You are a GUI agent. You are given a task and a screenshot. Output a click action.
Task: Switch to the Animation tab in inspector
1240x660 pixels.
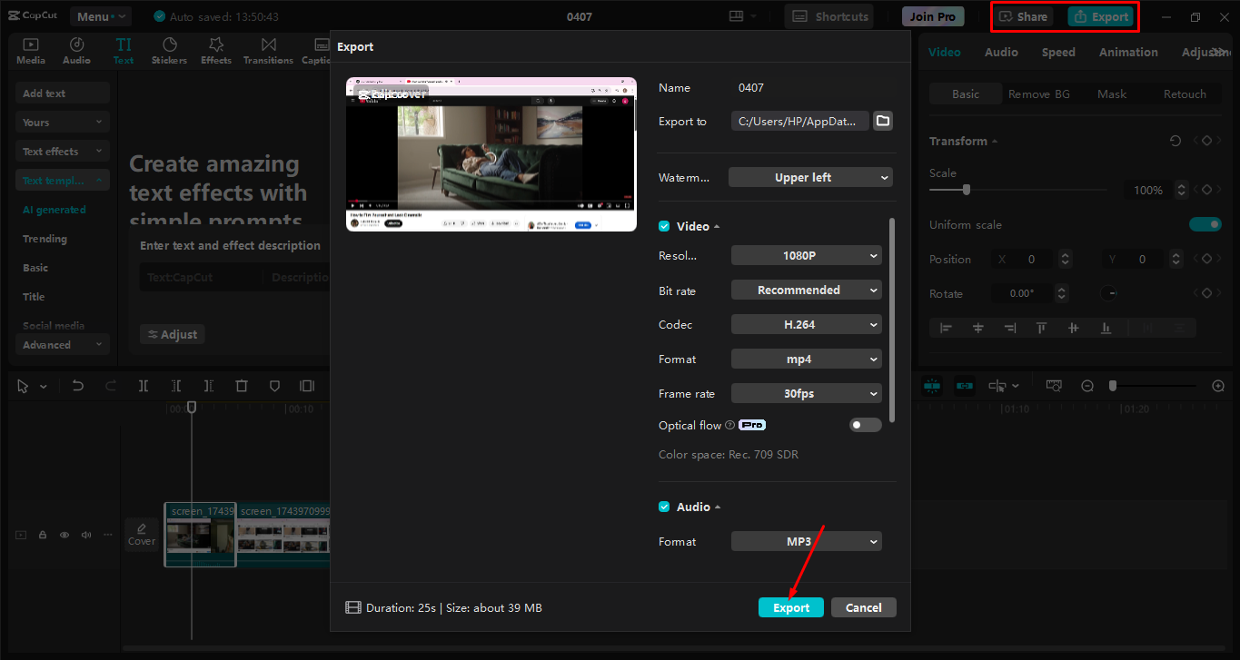[x=1128, y=52]
